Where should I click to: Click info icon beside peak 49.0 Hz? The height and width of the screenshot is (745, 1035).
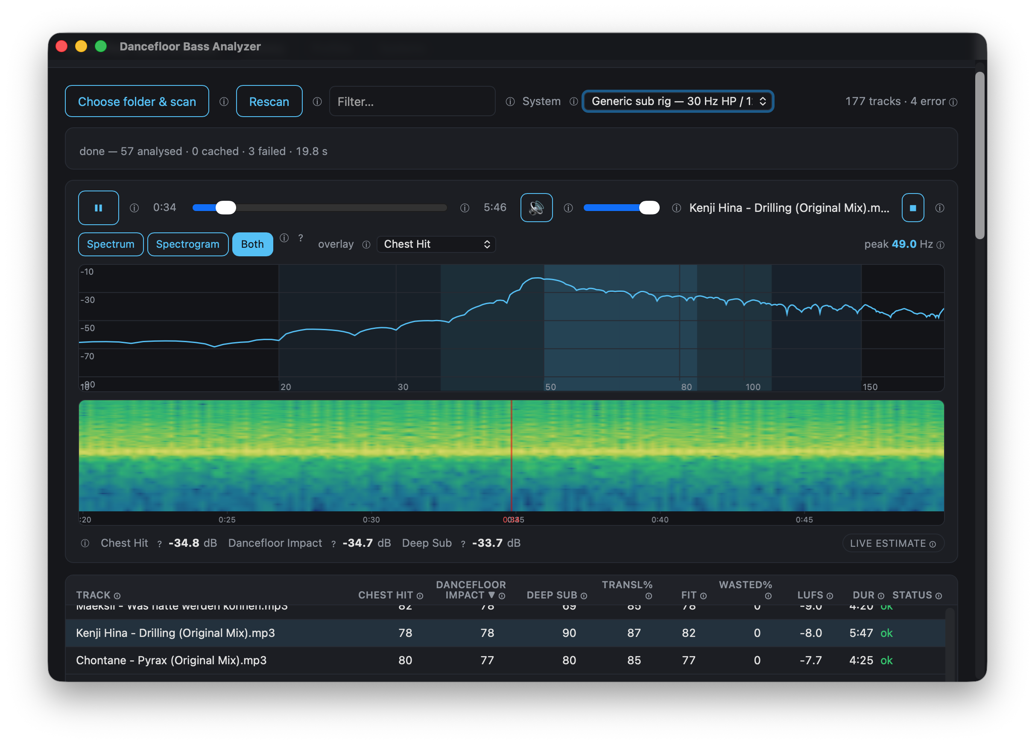pyautogui.click(x=941, y=245)
